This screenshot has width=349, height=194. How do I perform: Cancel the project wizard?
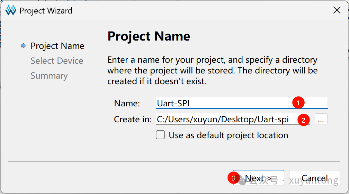tap(314, 178)
